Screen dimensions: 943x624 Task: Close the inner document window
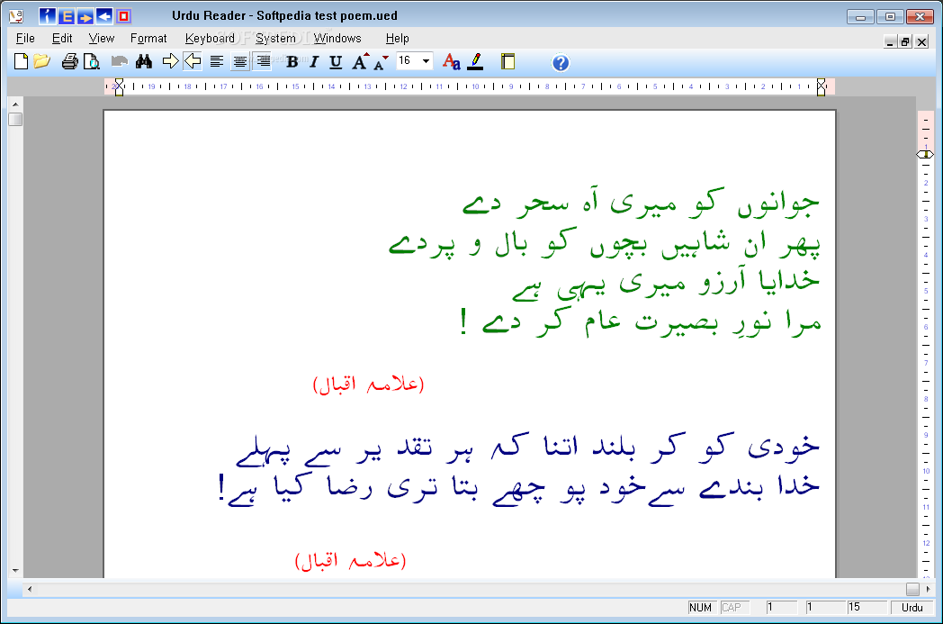coord(921,41)
